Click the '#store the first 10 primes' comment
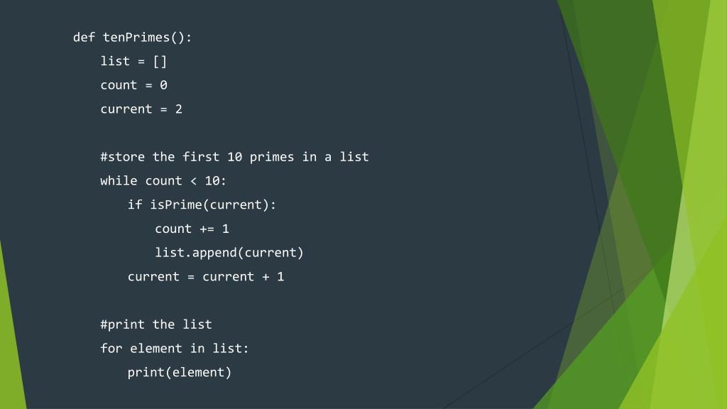The width and height of the screenshot is (727, 409). (234, 157)
